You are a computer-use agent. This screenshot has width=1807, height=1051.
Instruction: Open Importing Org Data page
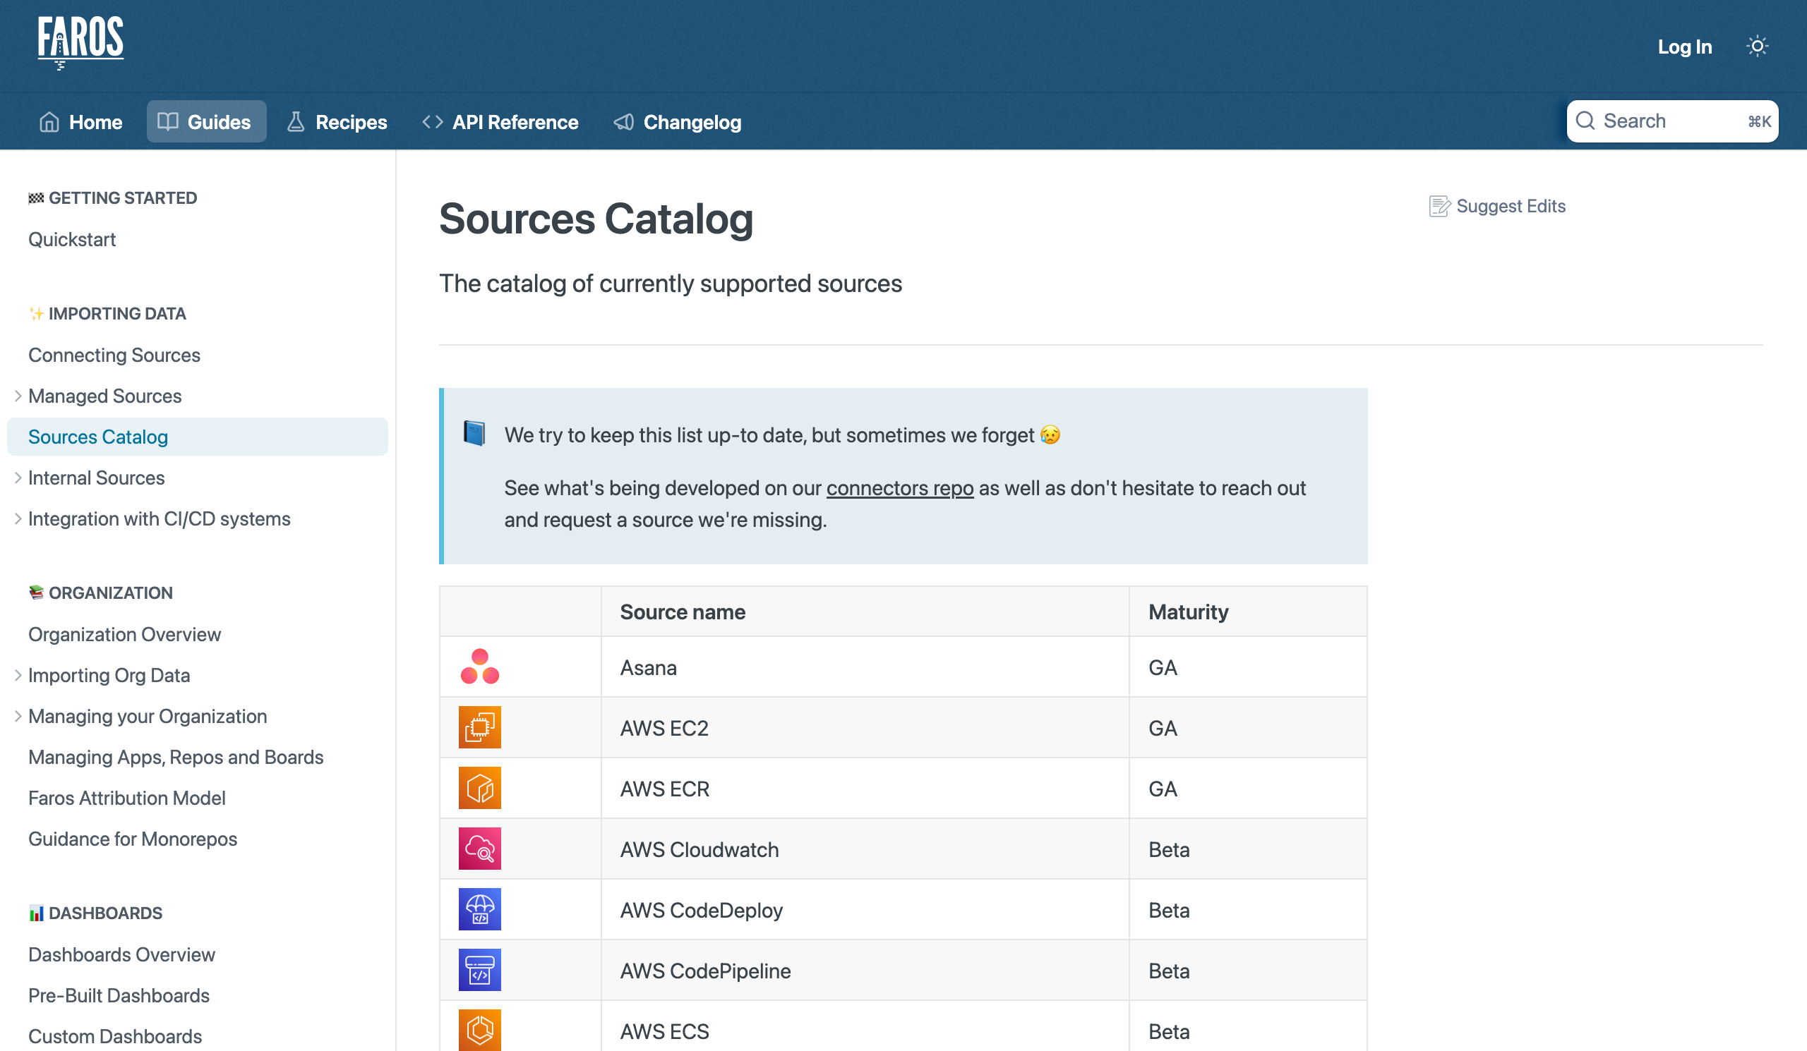(109, 676)
